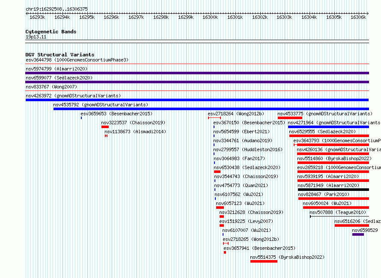The image size is (381, 278).
Task: Click the 16297k ruler tick label
Action: tap(136, 17)
